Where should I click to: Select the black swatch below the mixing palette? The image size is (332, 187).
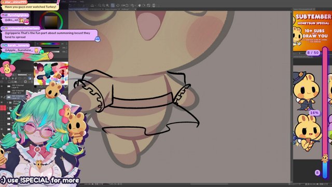pos(35,87)
